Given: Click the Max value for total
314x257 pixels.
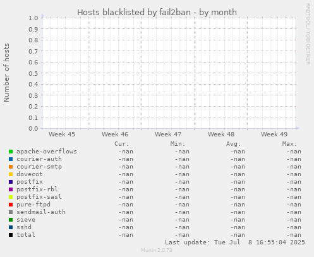Looking at the screenshot, I should click(294, 235).
